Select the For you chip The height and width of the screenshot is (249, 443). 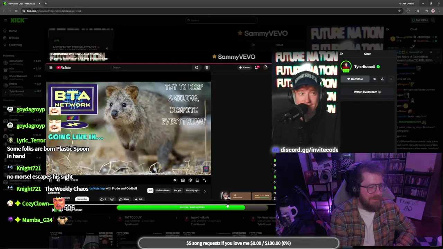[x=178, y=191]
